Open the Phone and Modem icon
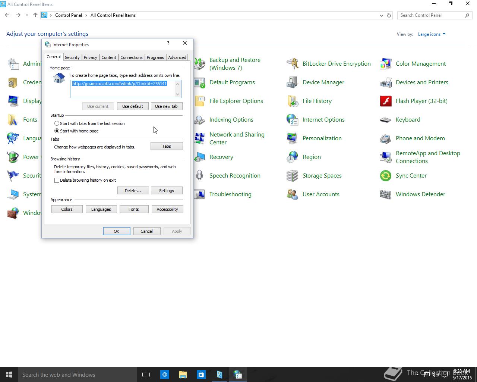 tap(386, 138)
